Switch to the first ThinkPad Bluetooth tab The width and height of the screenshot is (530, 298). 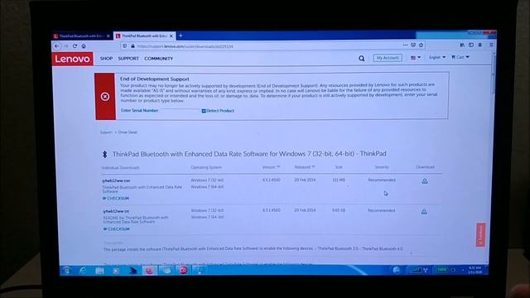point(82,36)
